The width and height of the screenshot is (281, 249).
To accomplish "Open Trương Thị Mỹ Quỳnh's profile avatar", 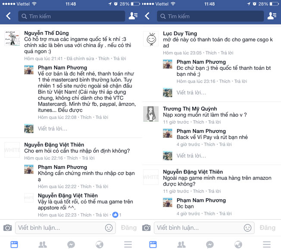I will coord(151,114).
